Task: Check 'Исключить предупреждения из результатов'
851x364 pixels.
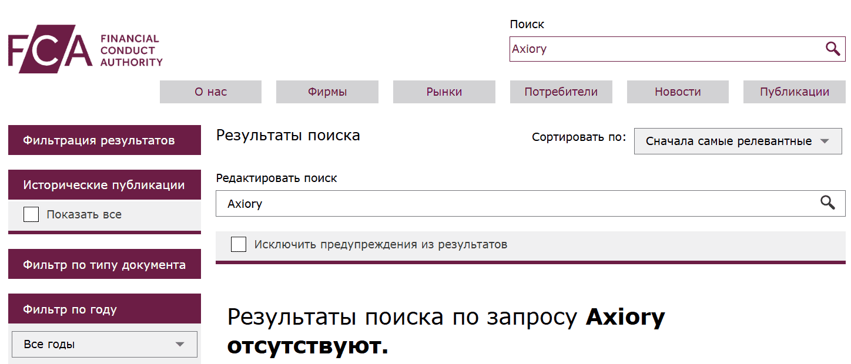Action: click(239, 244)
